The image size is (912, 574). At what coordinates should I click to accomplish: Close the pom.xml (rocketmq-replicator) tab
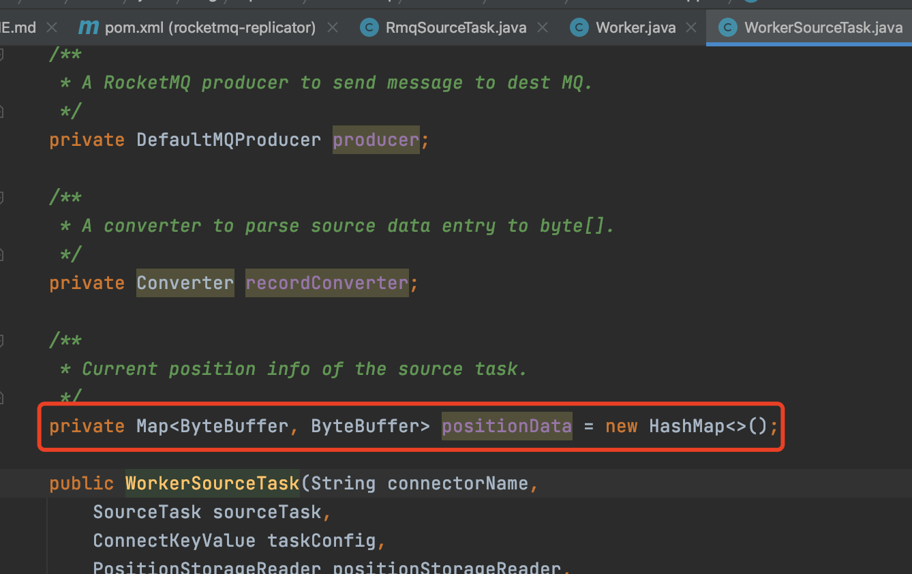coord(333,28)
